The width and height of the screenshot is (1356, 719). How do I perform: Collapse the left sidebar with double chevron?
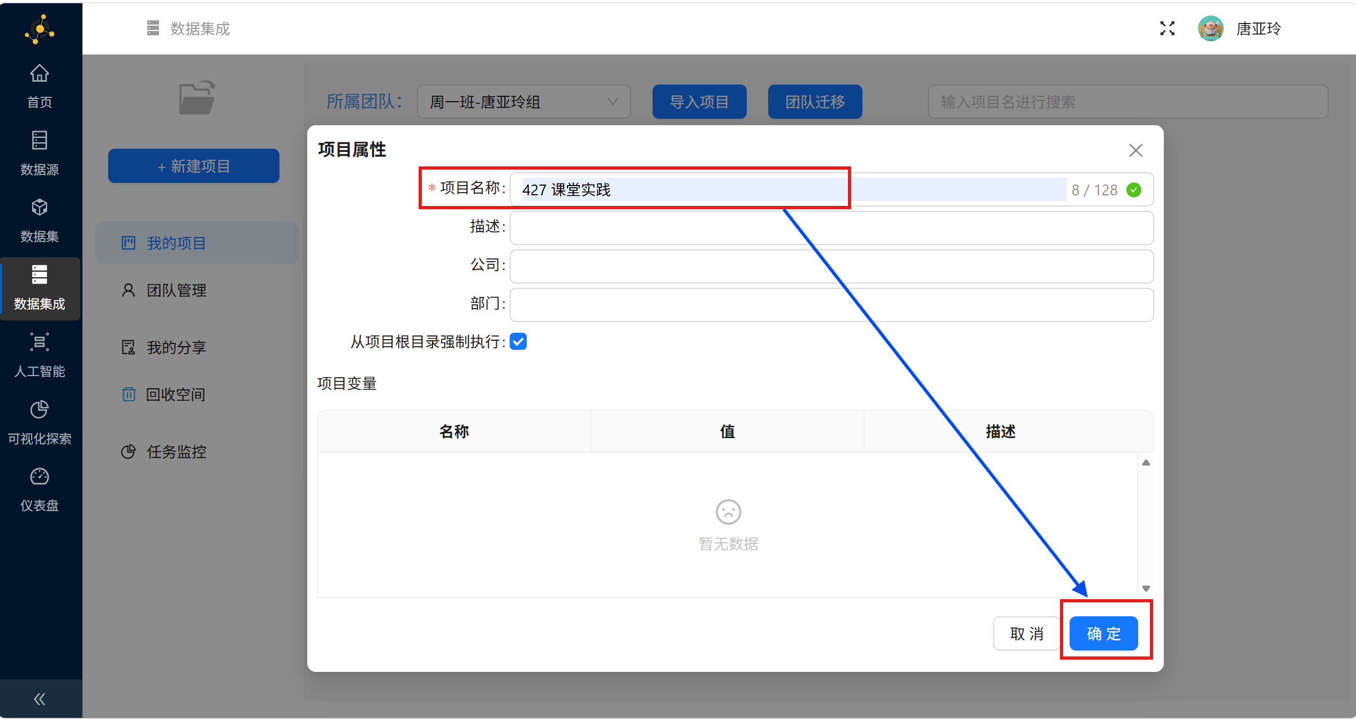tap(40, 699)
